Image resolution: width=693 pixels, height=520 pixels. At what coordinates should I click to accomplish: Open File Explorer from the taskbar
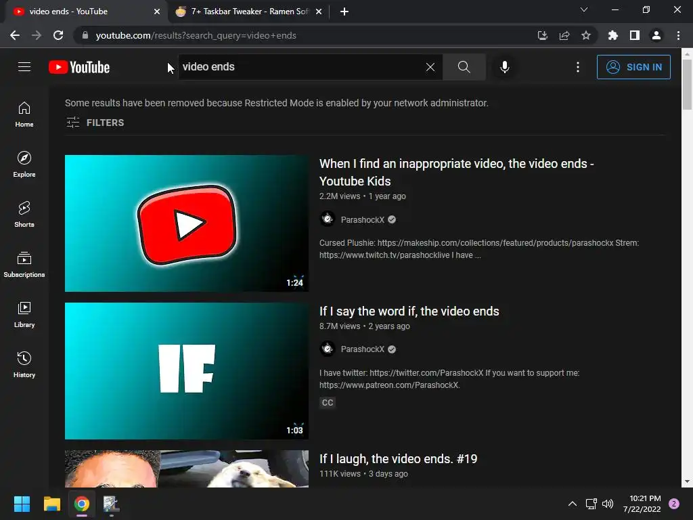pos(51,504)
